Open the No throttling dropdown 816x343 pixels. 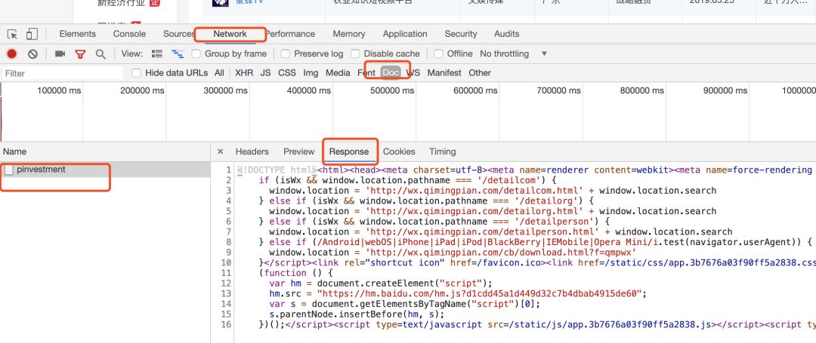[x=514, y=54]
